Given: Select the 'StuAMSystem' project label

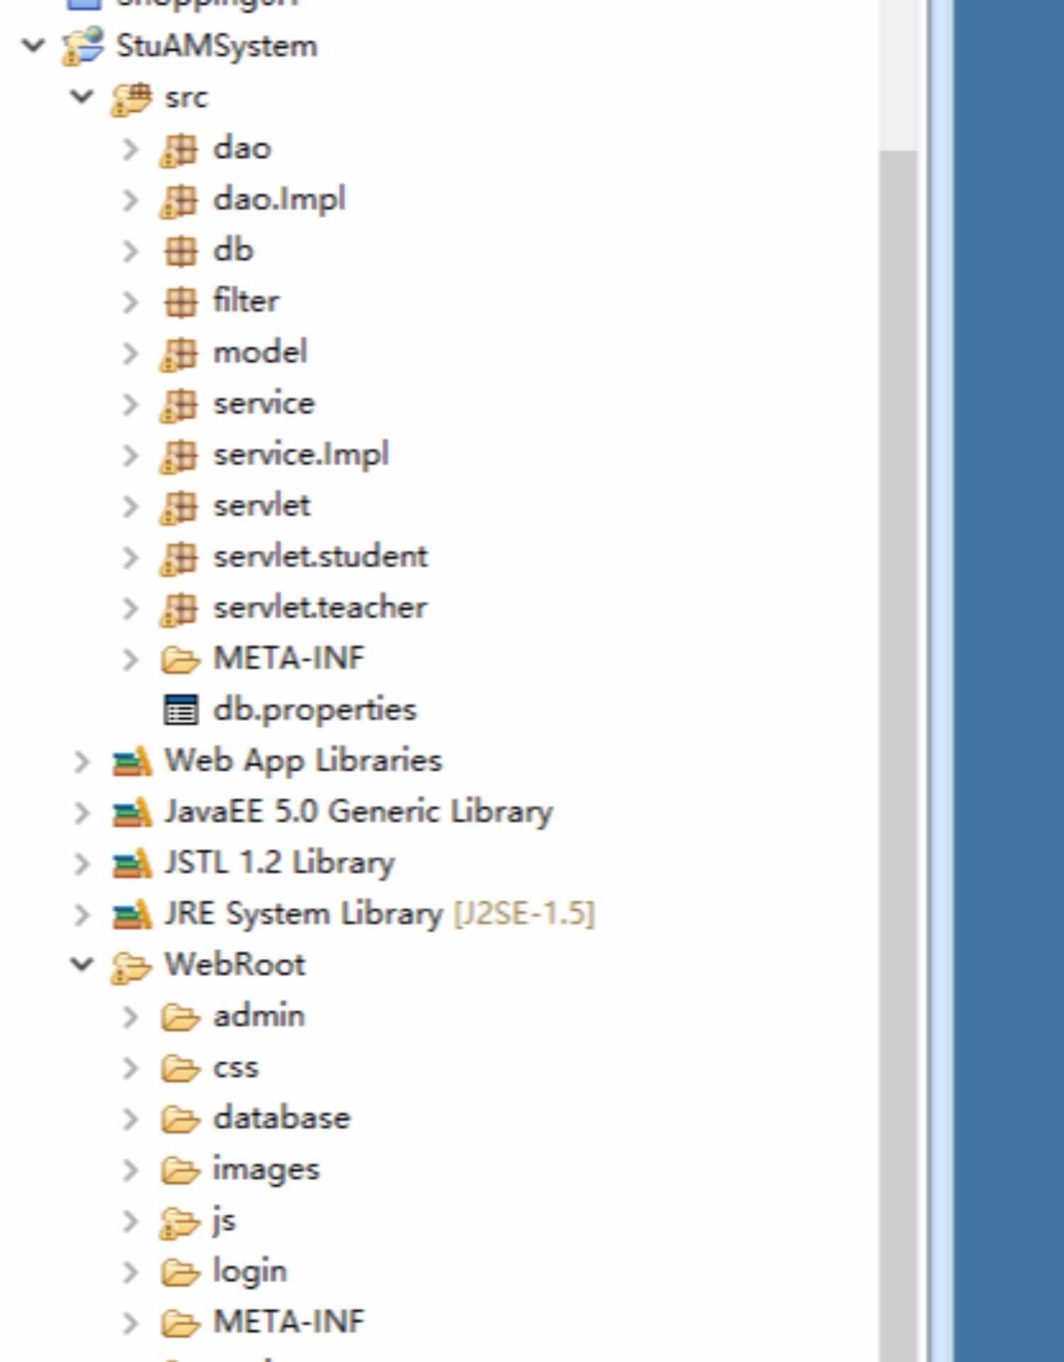Looking at the screenshot, I should 217,48.
